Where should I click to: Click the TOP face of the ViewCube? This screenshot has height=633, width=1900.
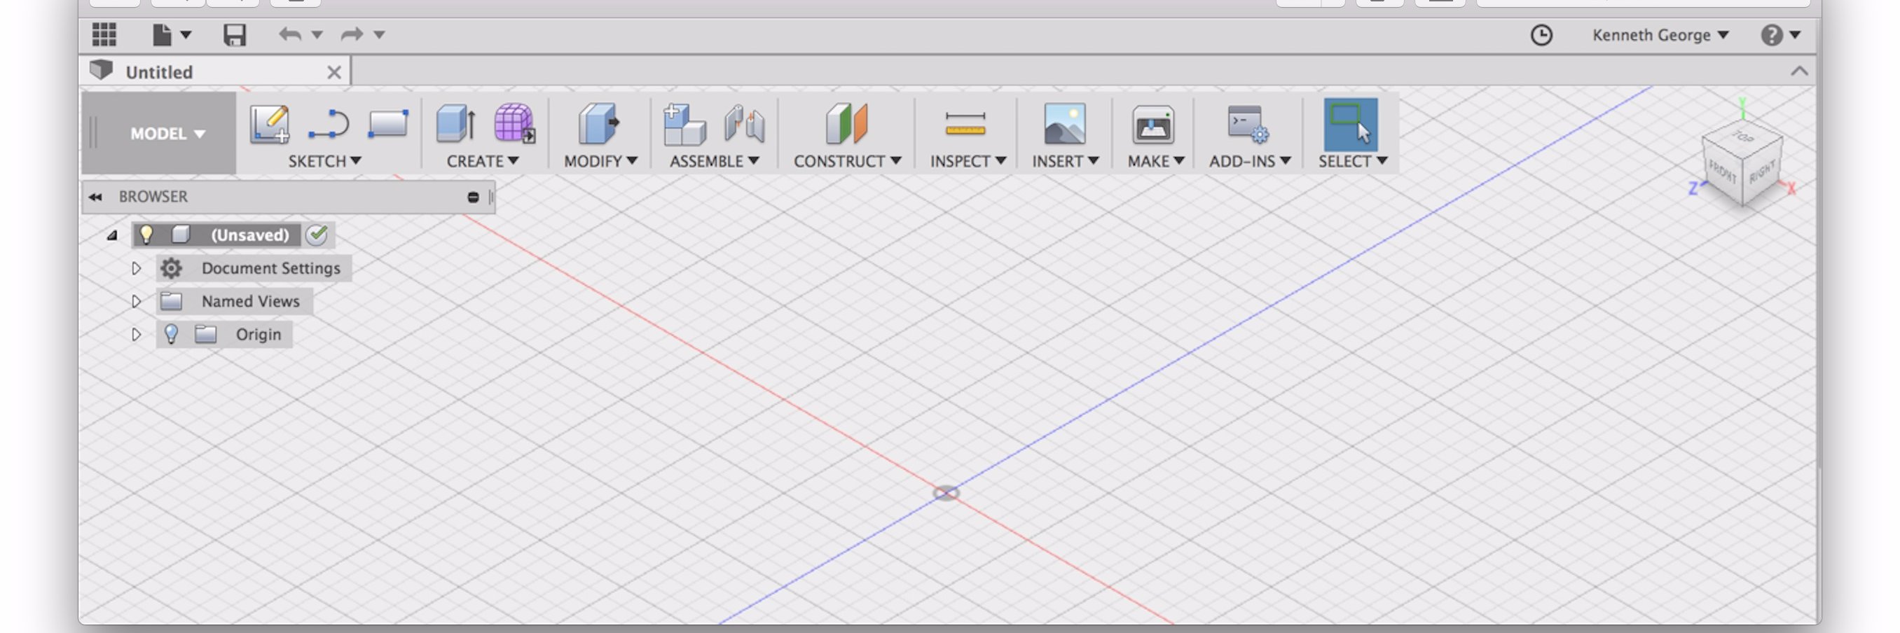[1742, 137]
